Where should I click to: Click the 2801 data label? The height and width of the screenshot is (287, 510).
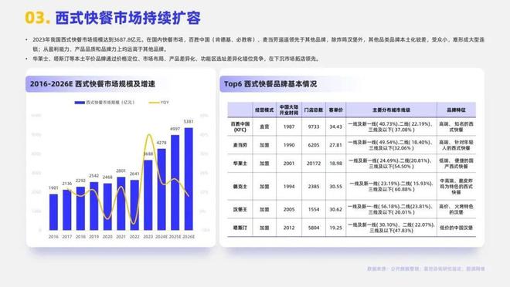click(121, 171)
